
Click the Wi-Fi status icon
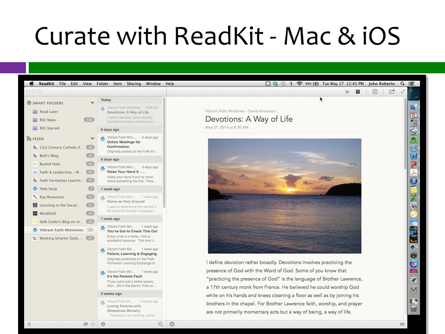point(299,83)
